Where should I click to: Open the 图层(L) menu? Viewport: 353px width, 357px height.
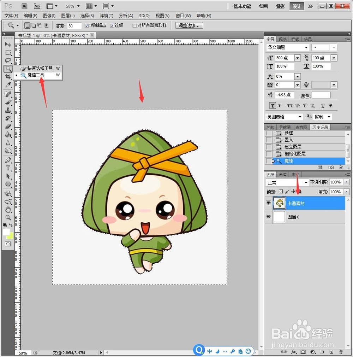point(68,16)
